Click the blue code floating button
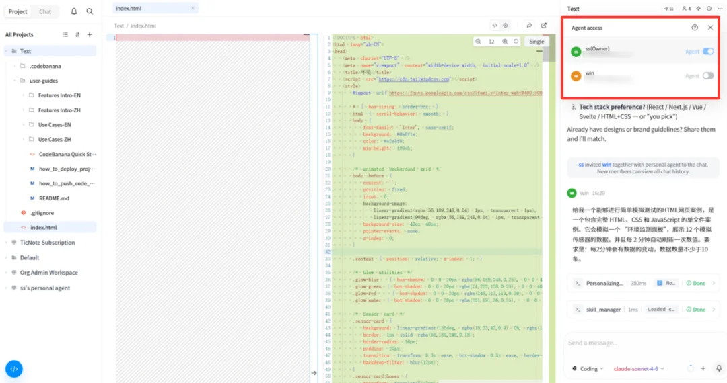Image resolution: width=727 pixels, height=383 pixels. [x=14, y=369]
